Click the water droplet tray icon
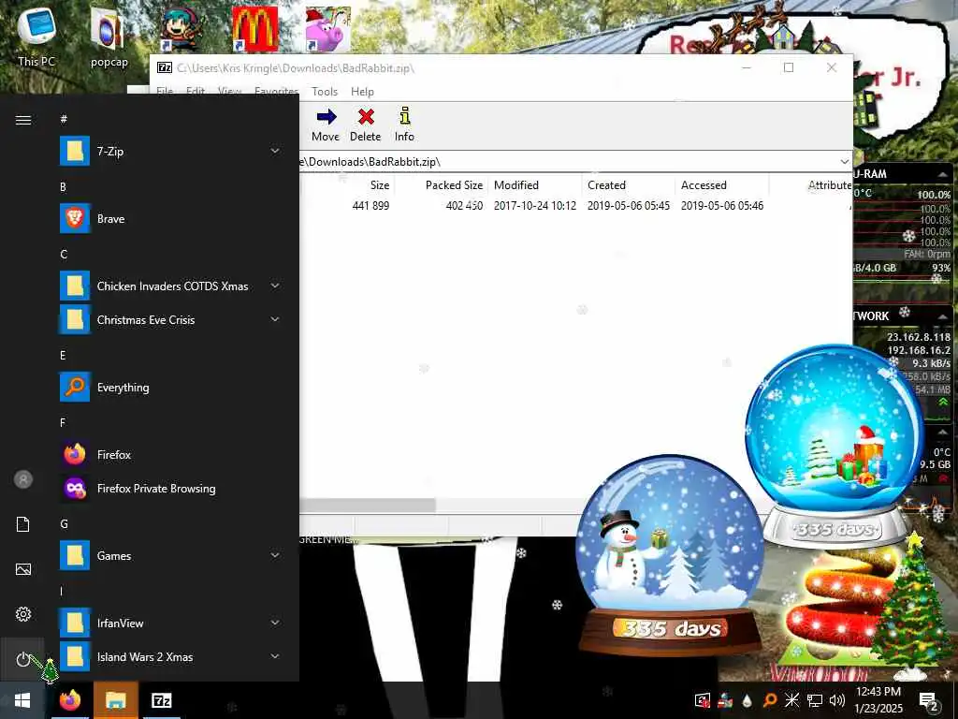 748,700
